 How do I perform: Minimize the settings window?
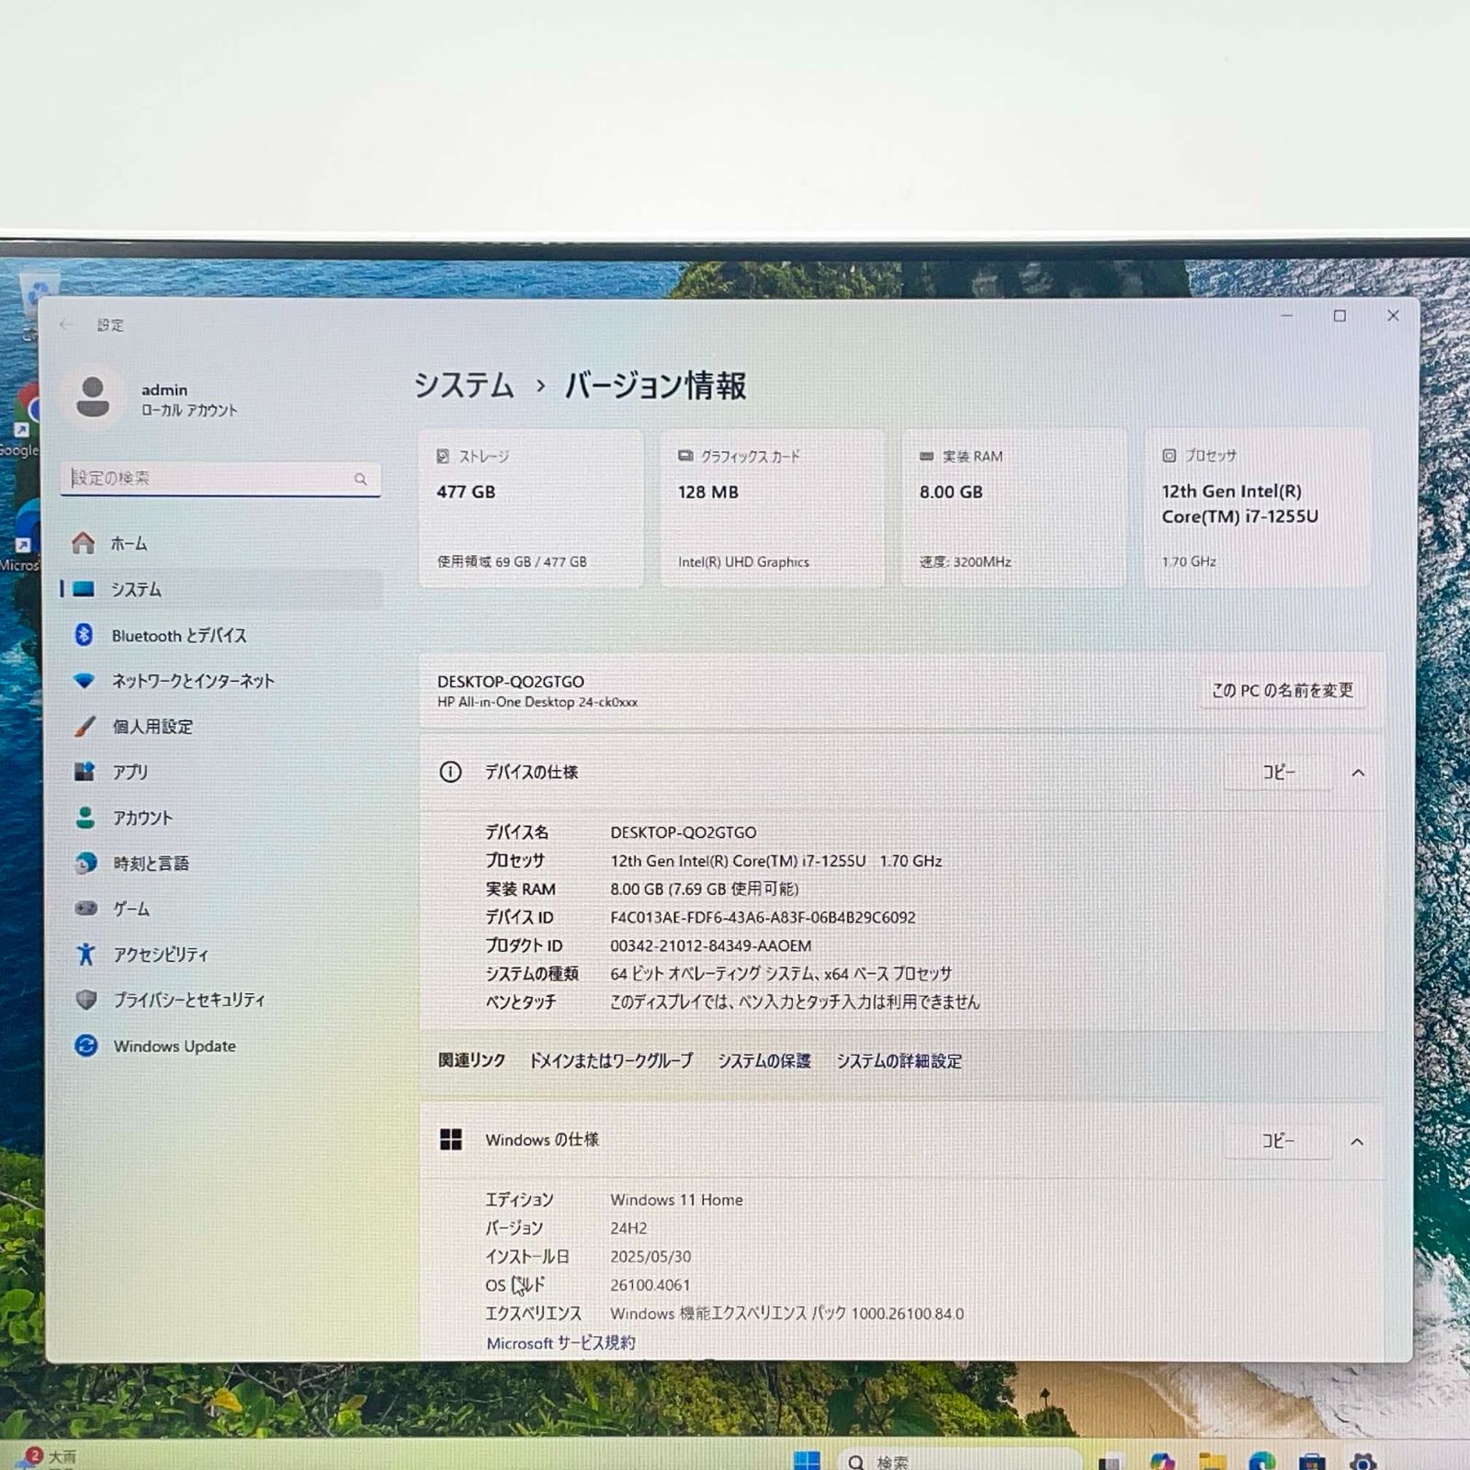[1286, 316]
